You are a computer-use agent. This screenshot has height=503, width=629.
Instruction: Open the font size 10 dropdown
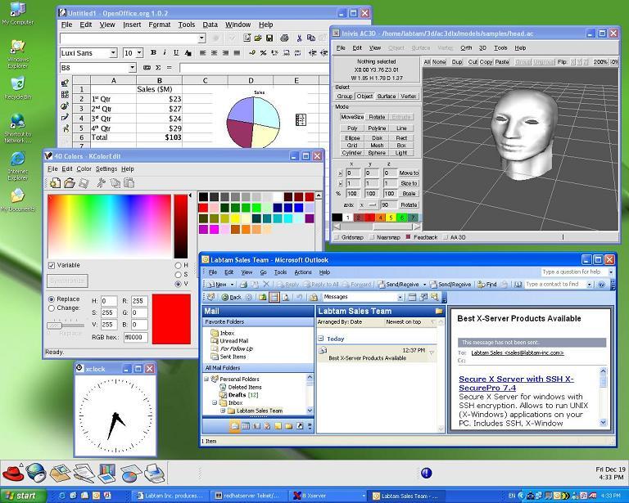[138, 53]
